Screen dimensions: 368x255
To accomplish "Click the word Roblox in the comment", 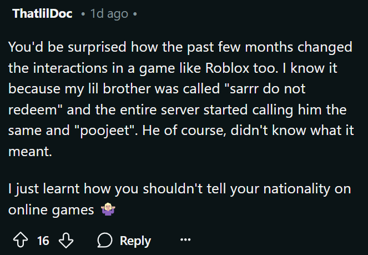I will [227, 68].
